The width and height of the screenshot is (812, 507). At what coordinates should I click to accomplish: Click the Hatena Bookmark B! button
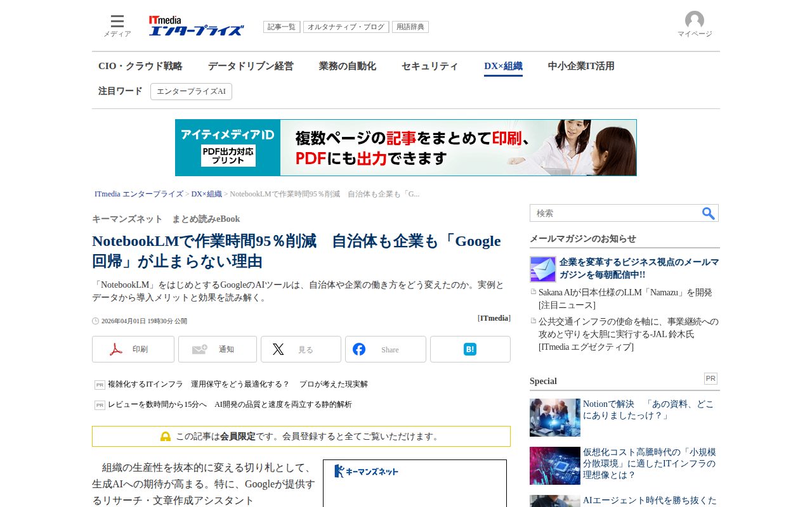470,349
